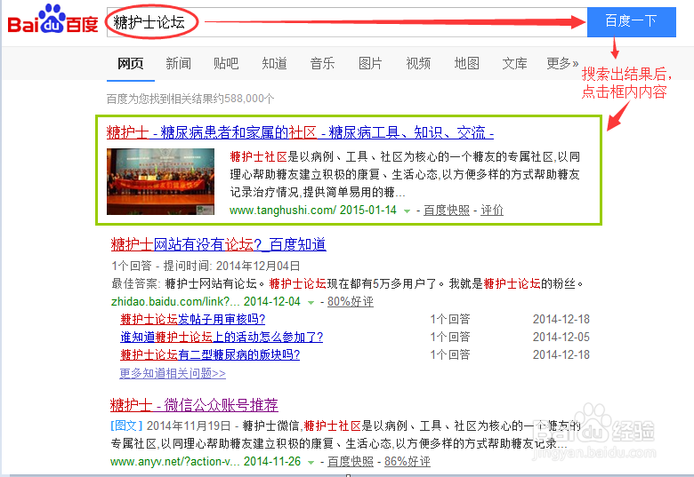
Task: Switch to the 图片 tab
Action: coord(370,64)
